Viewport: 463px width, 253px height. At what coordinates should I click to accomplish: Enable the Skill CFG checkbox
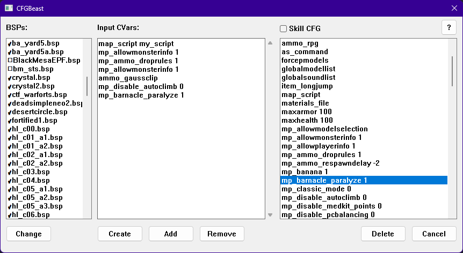point(283,28)
